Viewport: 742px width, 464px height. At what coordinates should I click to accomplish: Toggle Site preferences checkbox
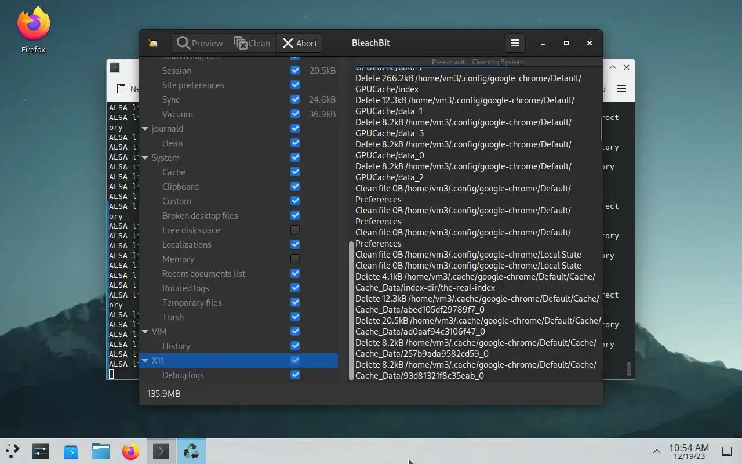295,85
